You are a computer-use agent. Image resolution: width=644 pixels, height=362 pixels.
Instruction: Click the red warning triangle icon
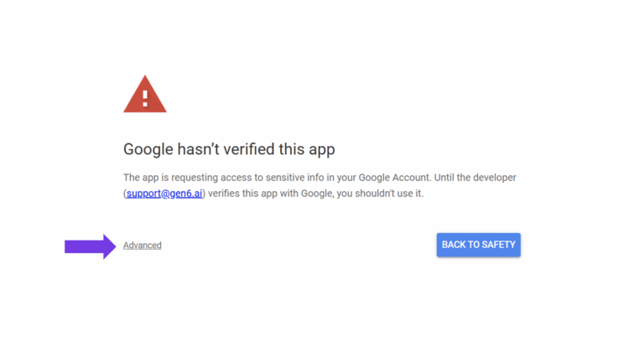coord(144,95)
